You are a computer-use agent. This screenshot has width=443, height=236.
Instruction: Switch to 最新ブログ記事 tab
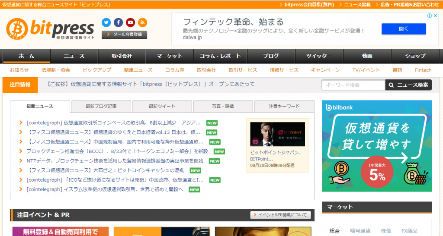[101, 107]
